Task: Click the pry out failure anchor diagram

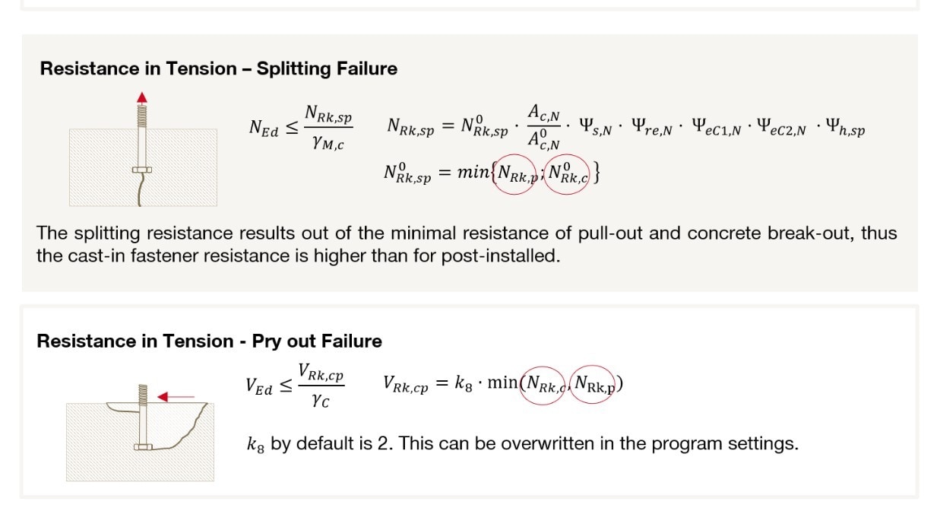Action: (140, 431)
